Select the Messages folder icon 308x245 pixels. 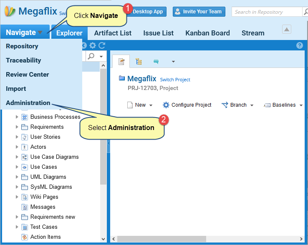click(25, 207)
